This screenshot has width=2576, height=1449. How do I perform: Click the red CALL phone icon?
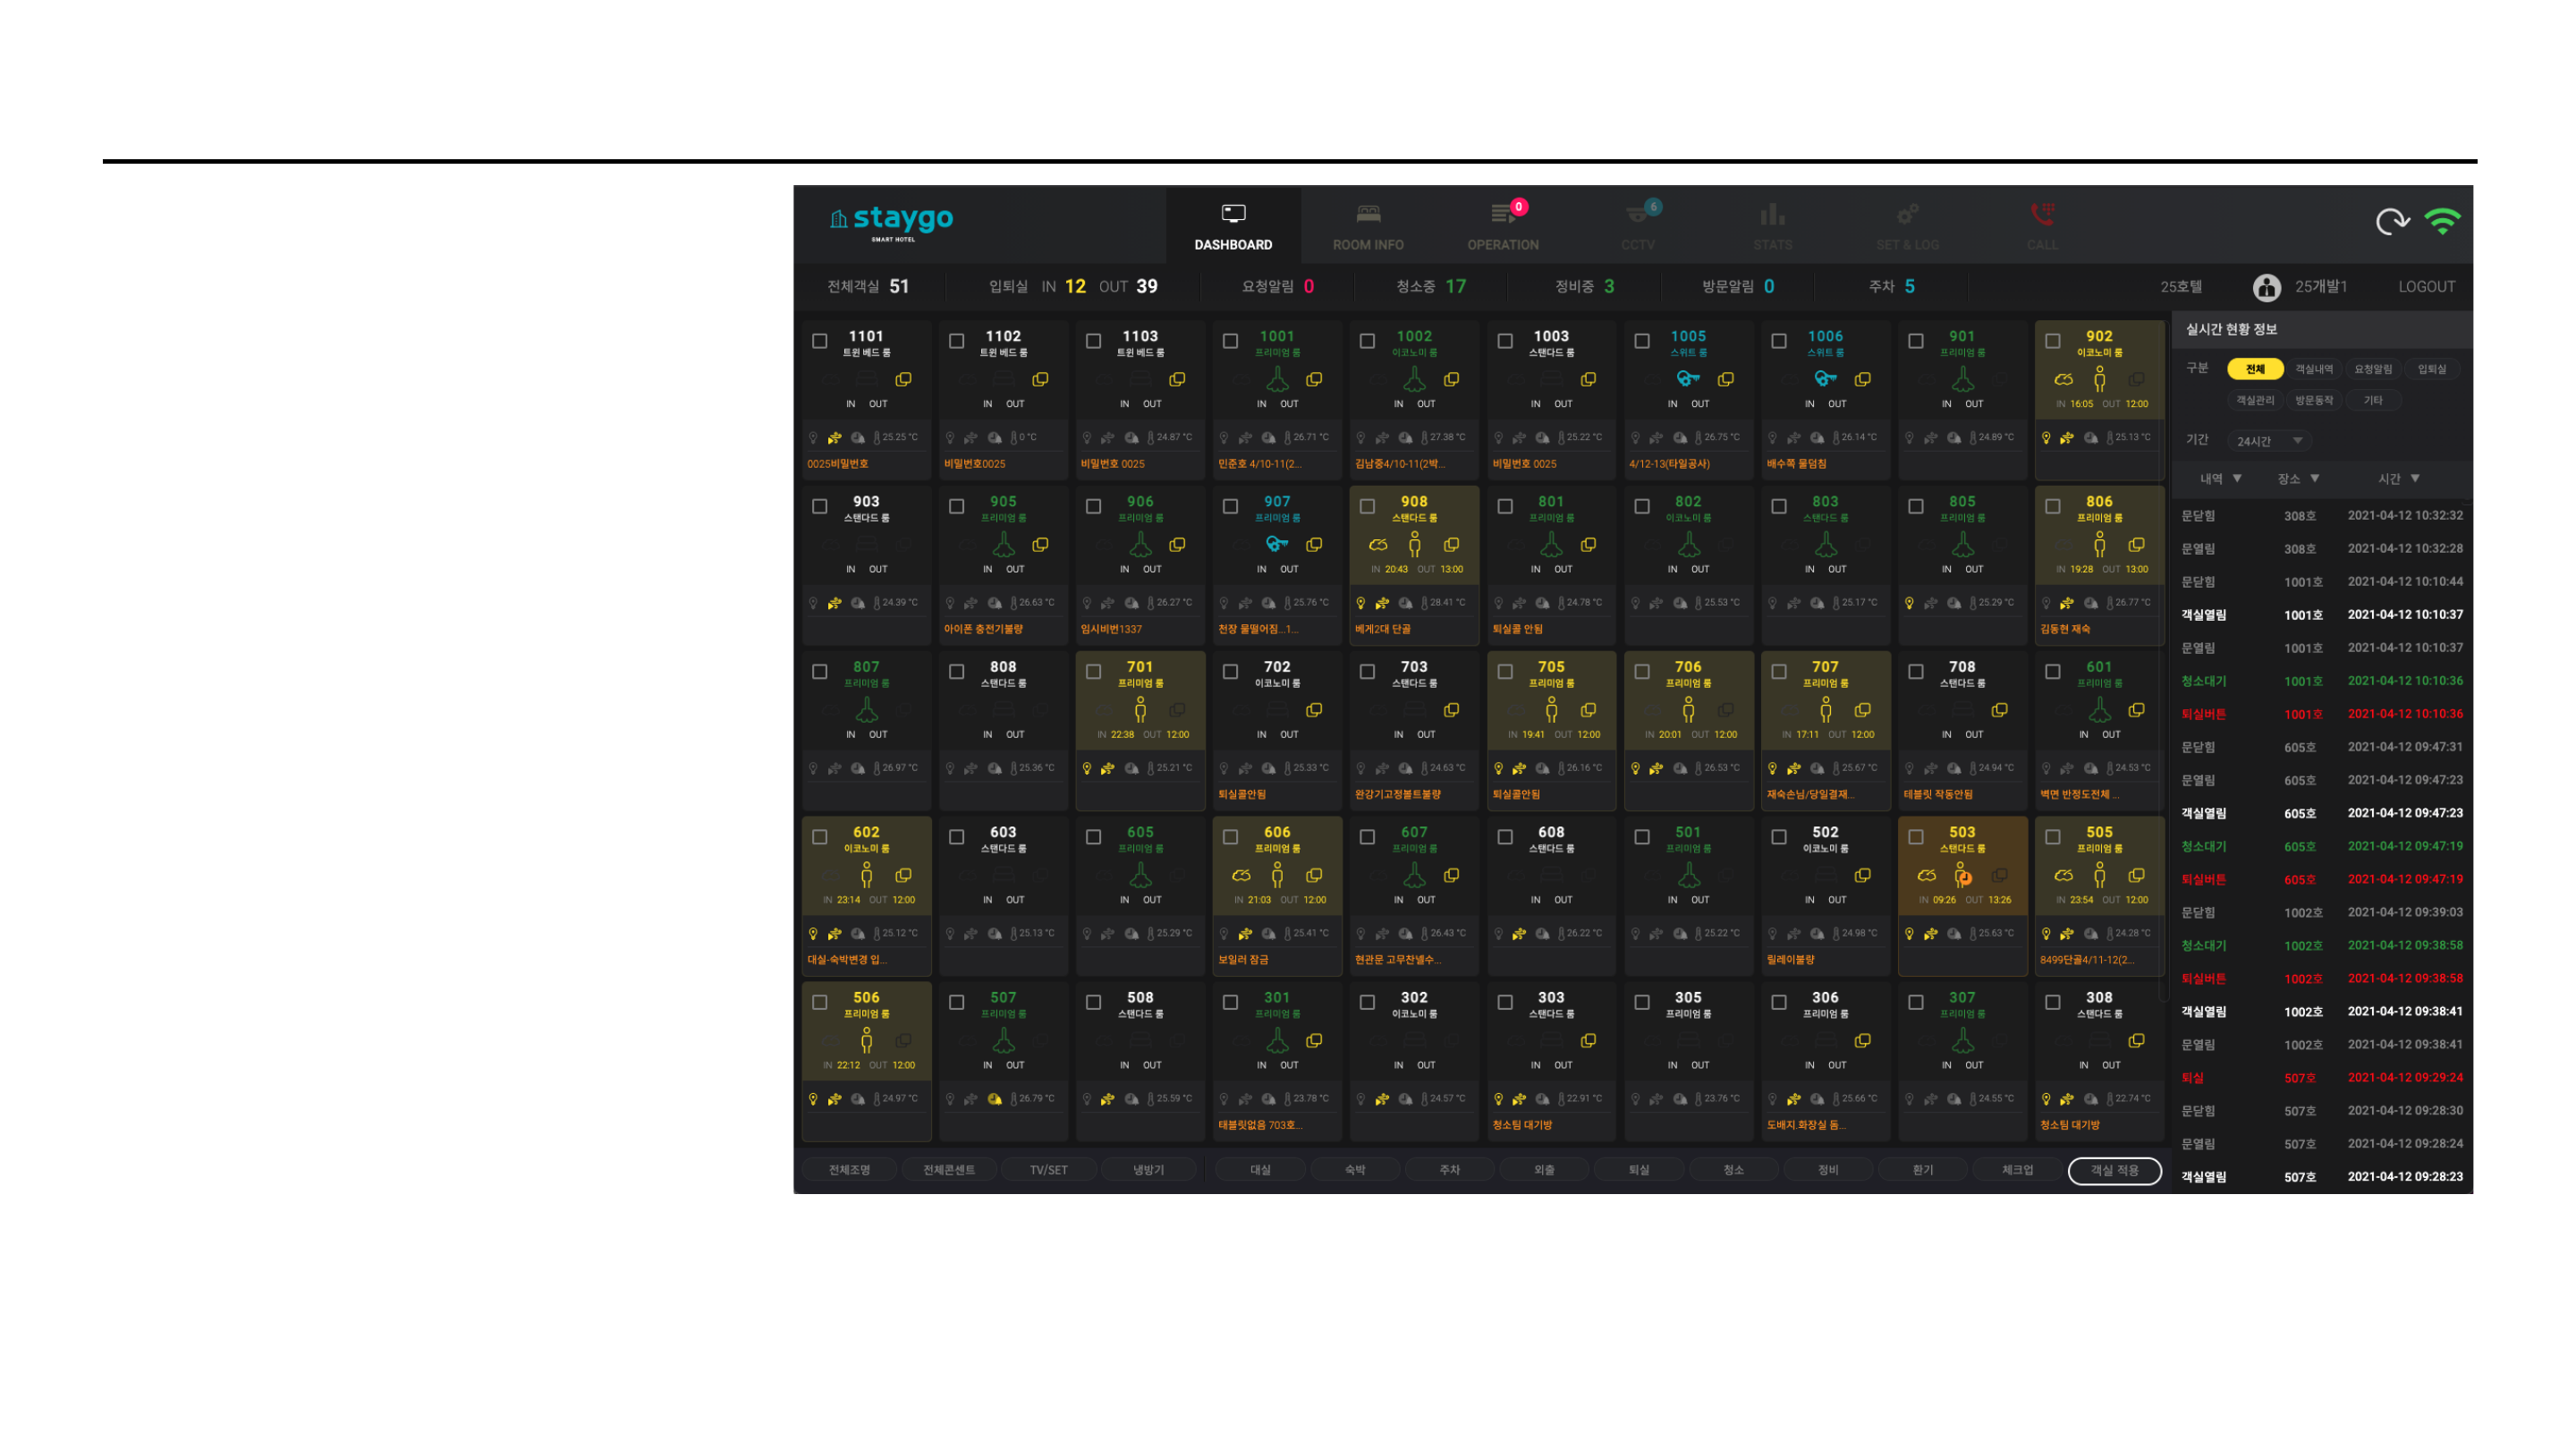2042,214
